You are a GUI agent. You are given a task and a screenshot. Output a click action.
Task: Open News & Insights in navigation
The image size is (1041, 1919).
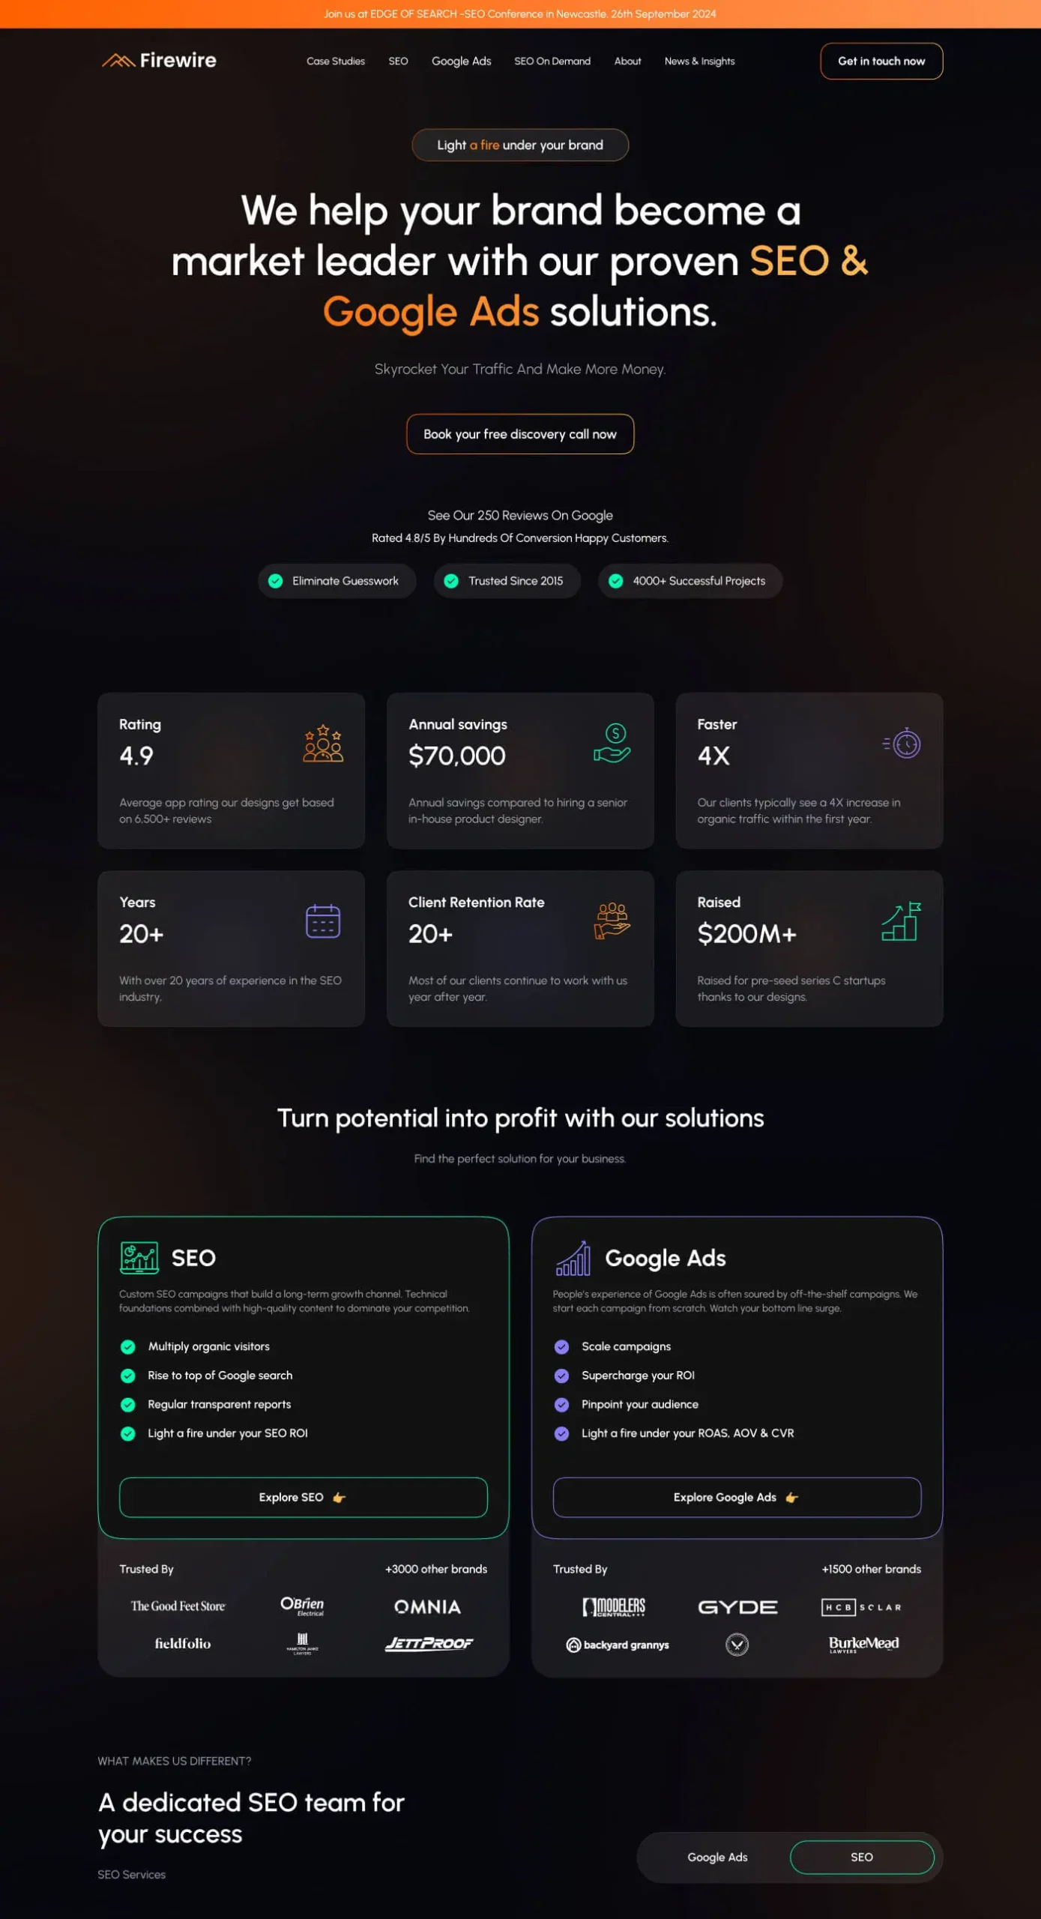[x=699, y=61]
